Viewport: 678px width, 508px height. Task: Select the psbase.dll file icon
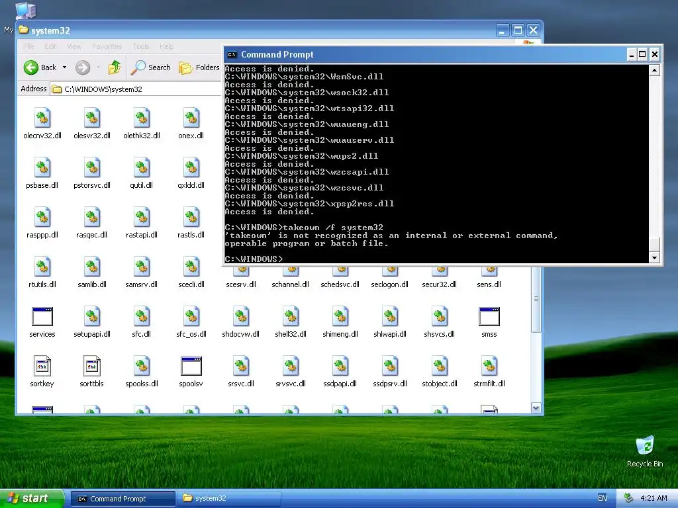pos(42,167)
